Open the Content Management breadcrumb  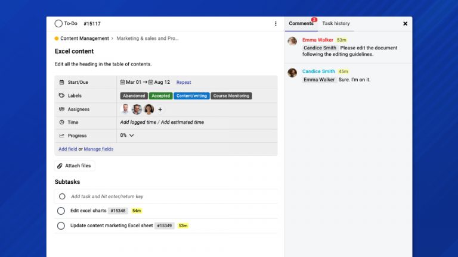[84, 39]
